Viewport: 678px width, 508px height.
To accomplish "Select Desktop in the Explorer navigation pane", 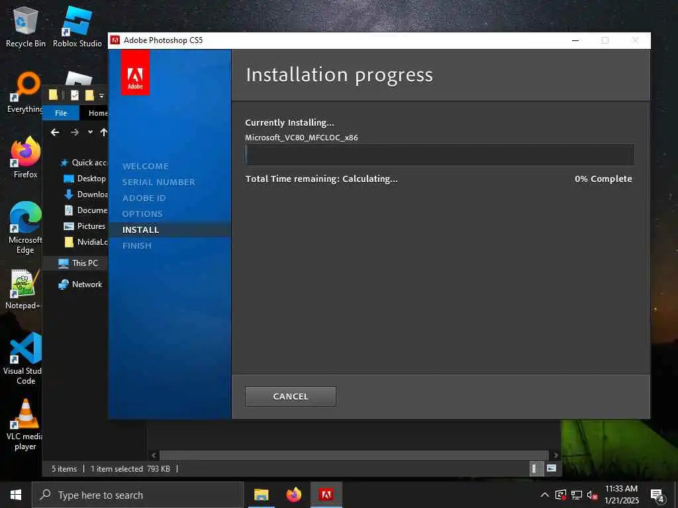I will (x=85, y=179).
